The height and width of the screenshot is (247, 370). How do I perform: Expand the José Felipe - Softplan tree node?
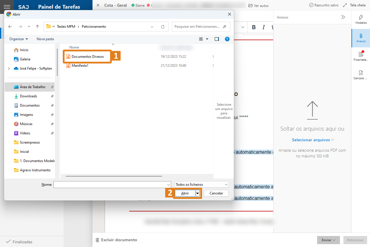9,68
